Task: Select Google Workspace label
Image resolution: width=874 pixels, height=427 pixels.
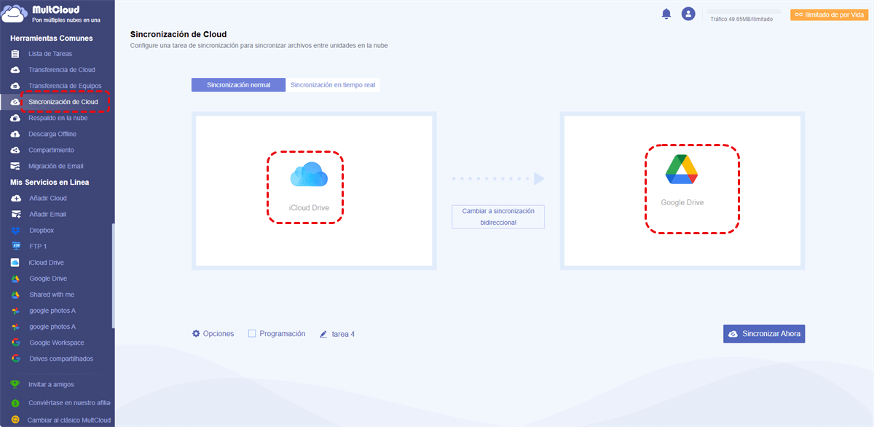Action: (57, 343)
